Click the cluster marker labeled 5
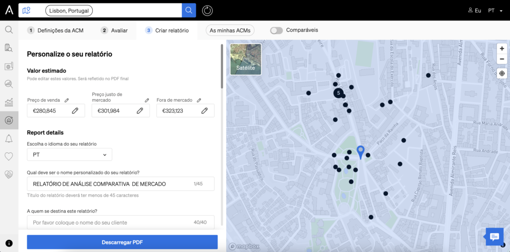510x252 pixels. (338, 93)
